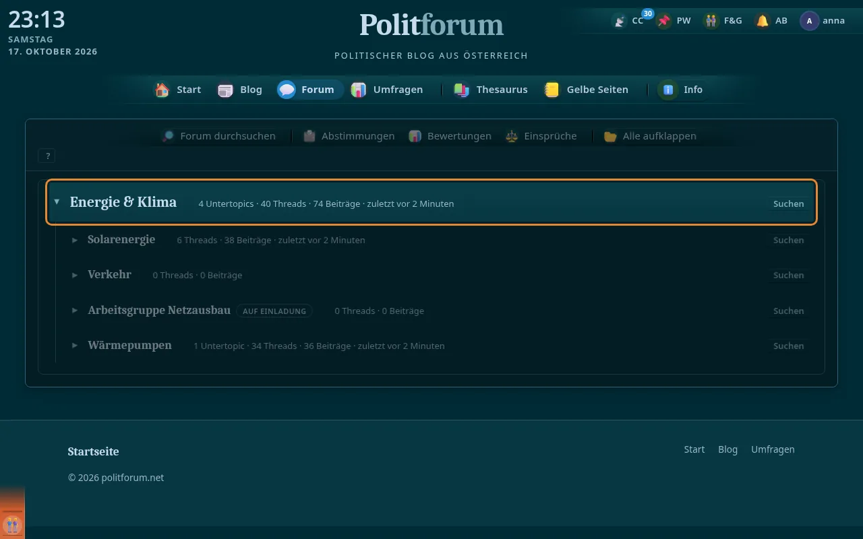Click the question mark help button
Viewport: 863px width, 539px height.
pos(47,156)
